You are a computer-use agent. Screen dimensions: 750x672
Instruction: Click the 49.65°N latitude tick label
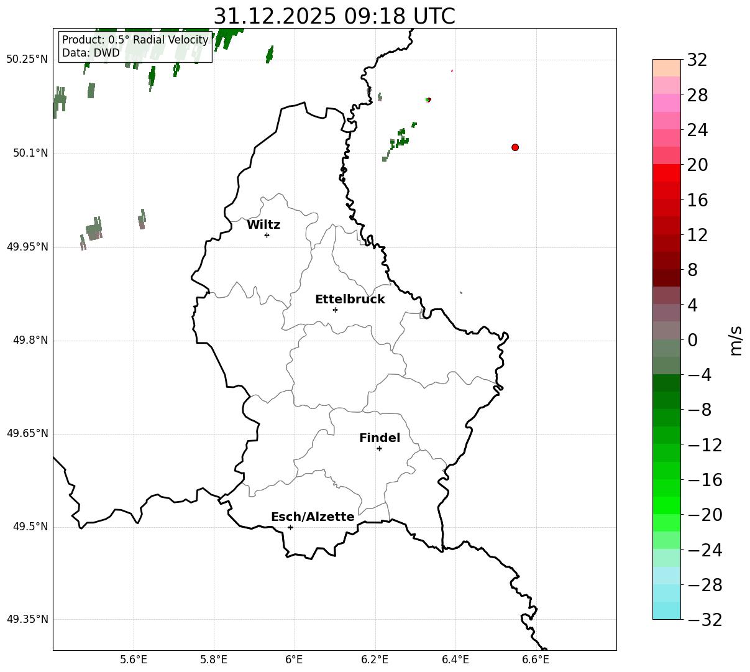[x=27, y=433]
